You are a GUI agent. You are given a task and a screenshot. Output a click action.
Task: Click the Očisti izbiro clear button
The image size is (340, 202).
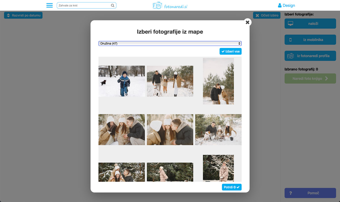267,15
